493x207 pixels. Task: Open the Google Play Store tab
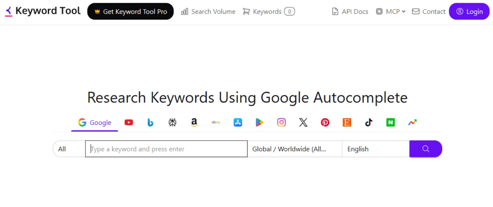click(x=260, y=123)
